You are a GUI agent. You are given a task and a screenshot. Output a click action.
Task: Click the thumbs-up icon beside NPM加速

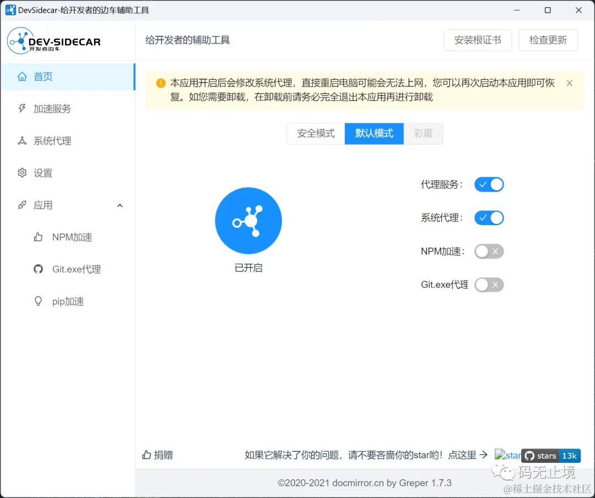[38, 237]
